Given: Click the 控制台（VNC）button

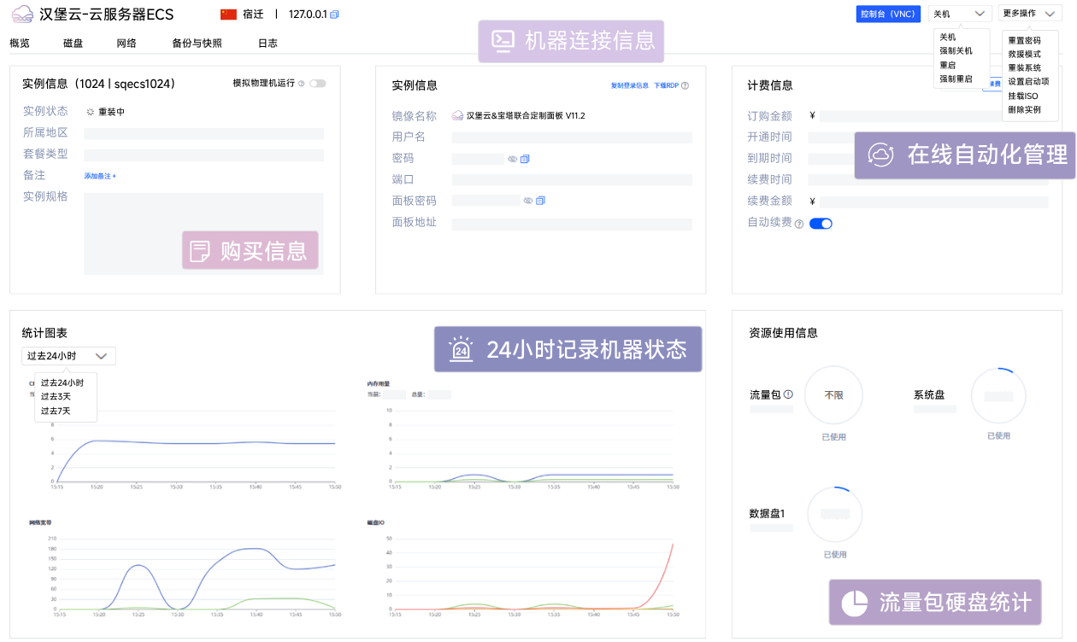Looking at the screenshot, I should pyautogui.click(x=888, y=14).
